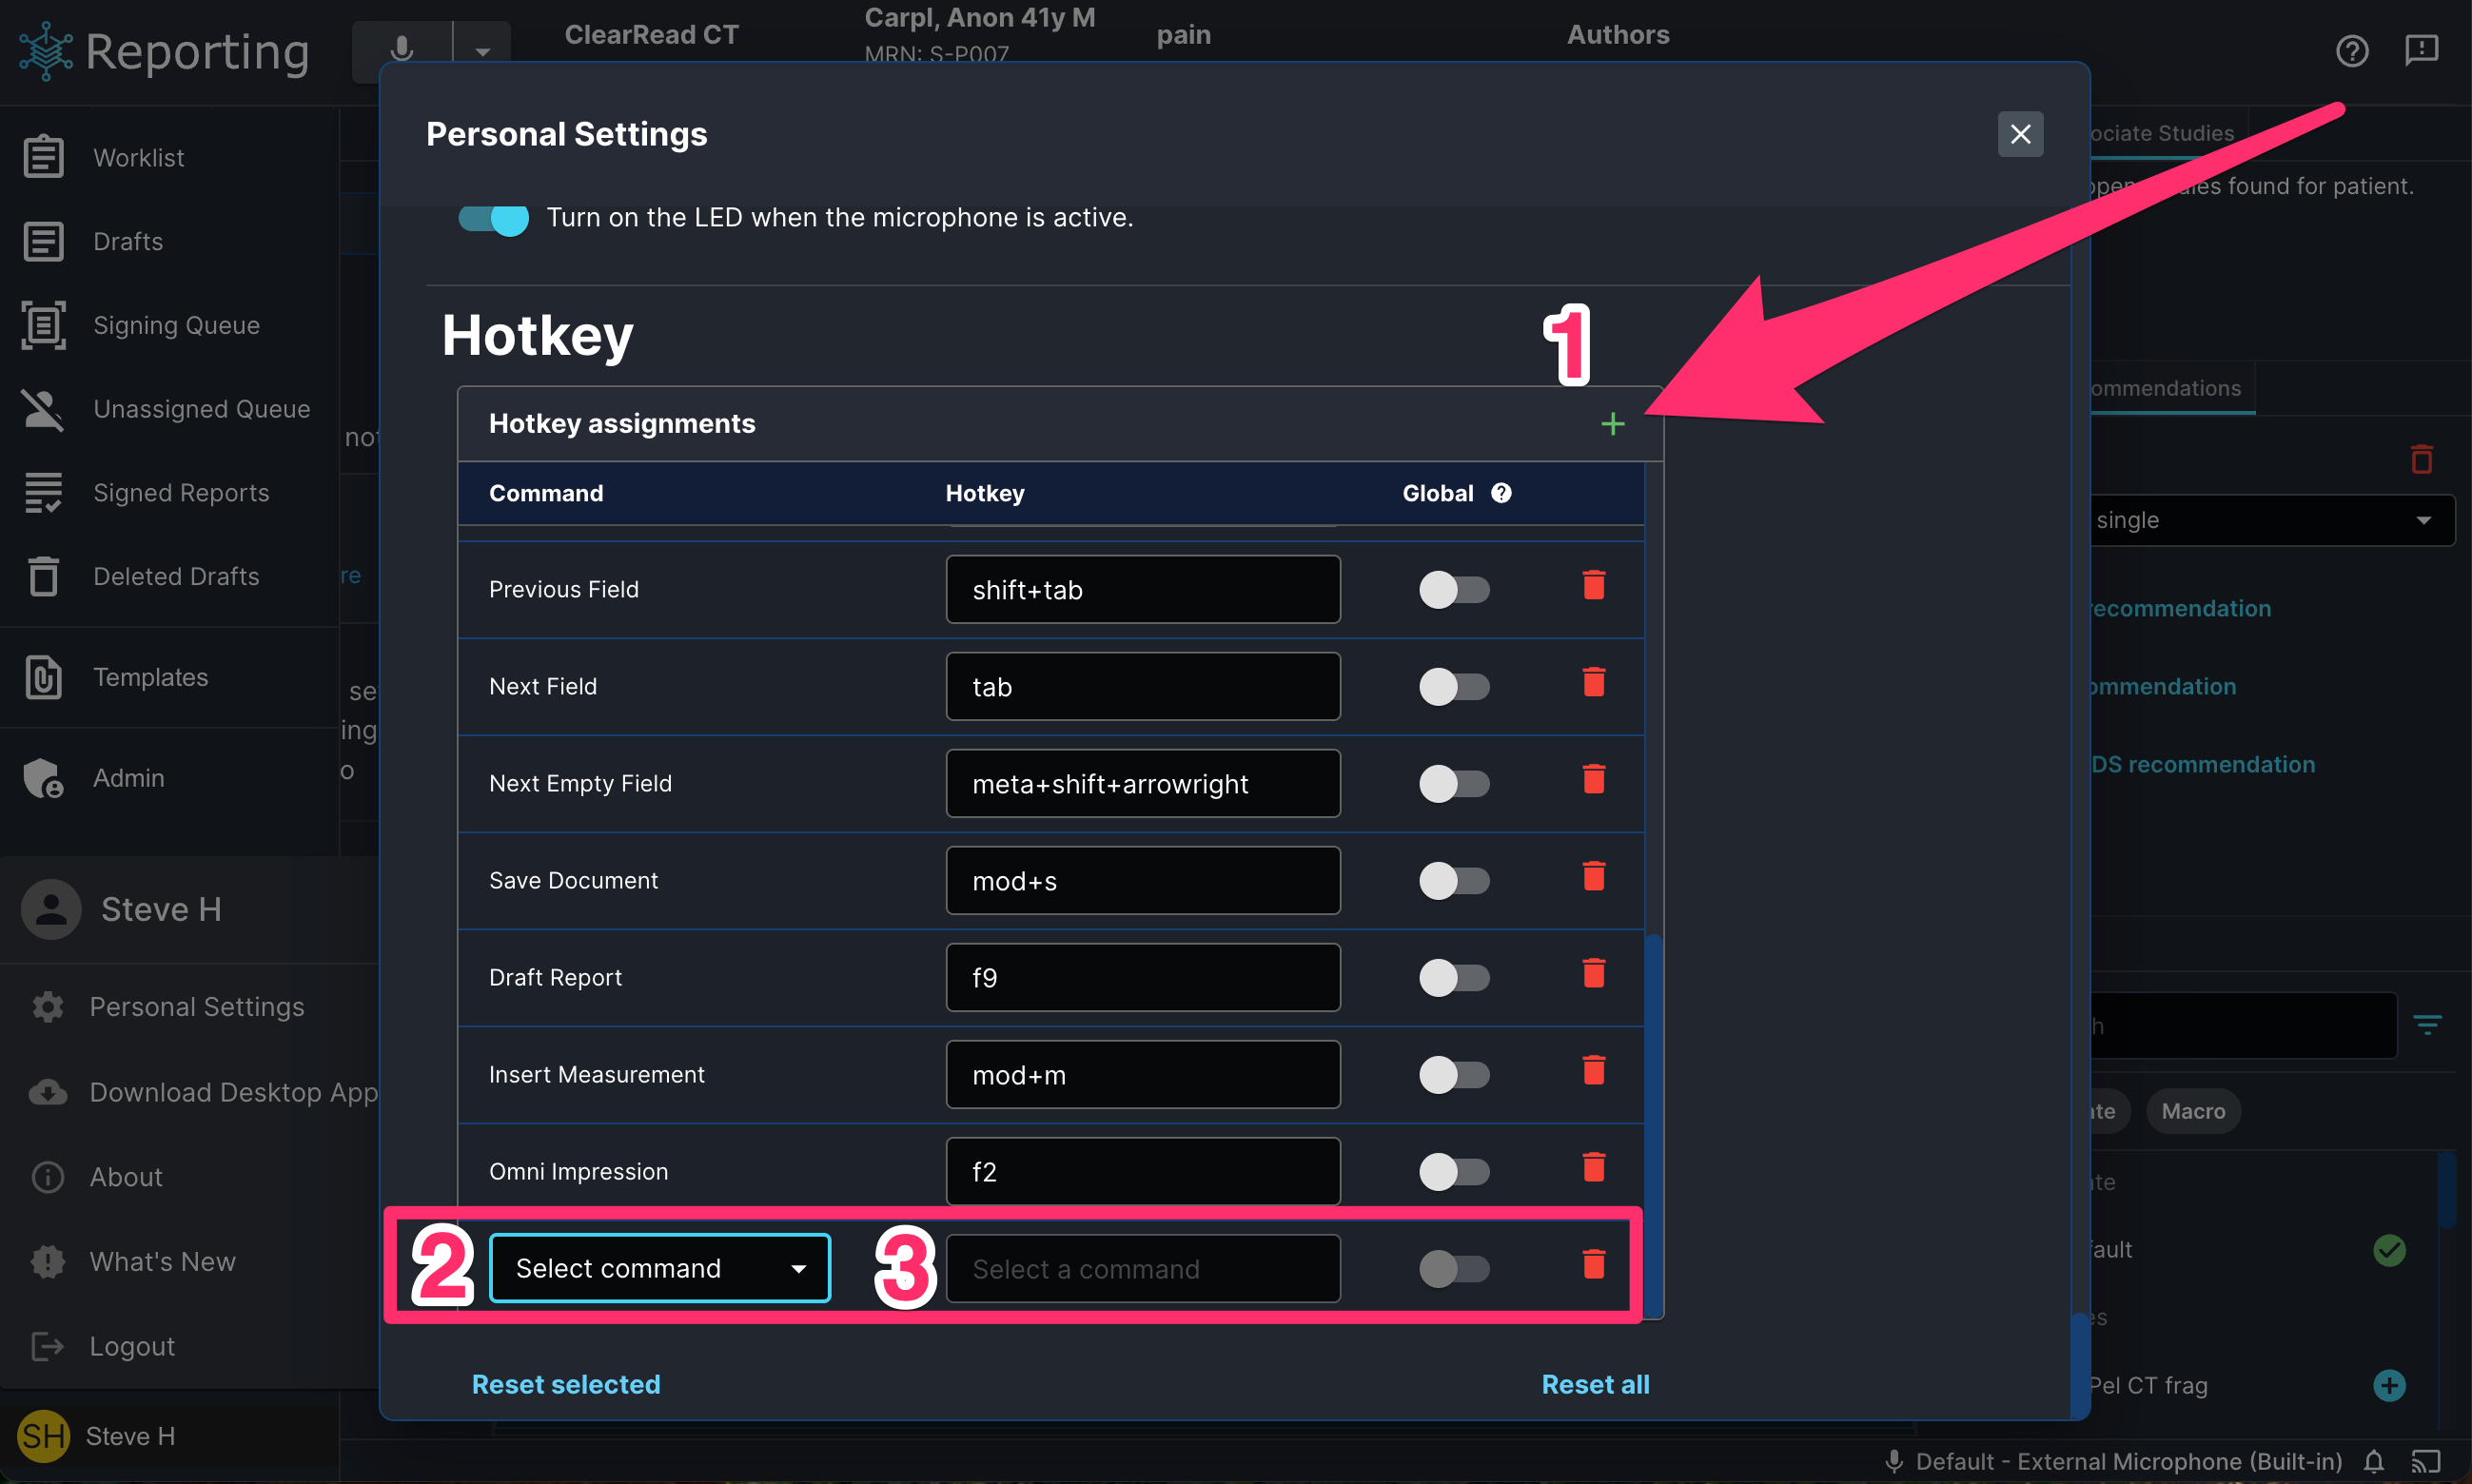
Task: Add Pel CT frag template with plus
Action: point(2389,1385)
